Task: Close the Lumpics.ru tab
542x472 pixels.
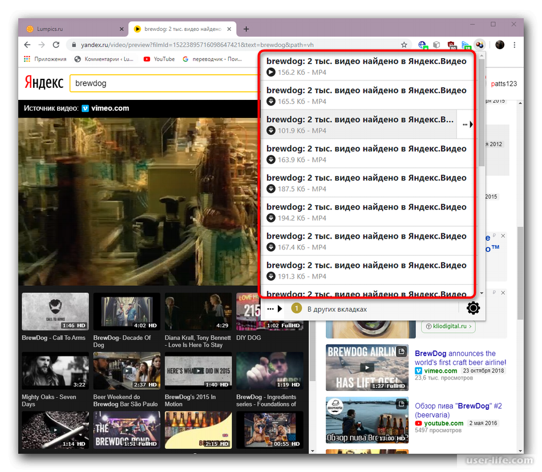Action: (x=122, y=29)
